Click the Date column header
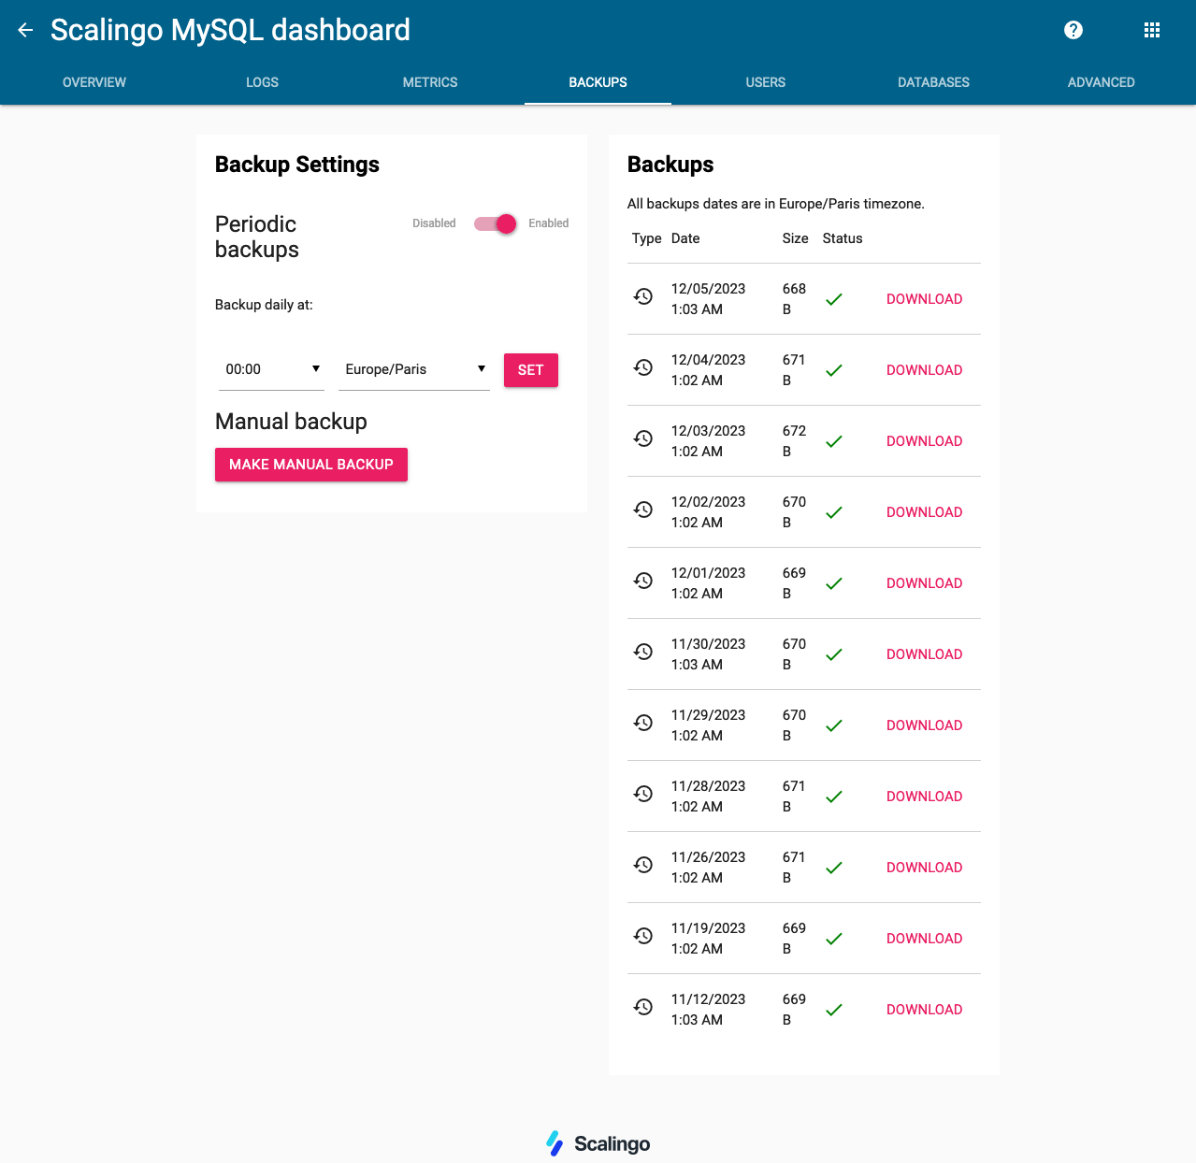The width and height of the screenshot is (1196, 1163). [x=685, y=238]
